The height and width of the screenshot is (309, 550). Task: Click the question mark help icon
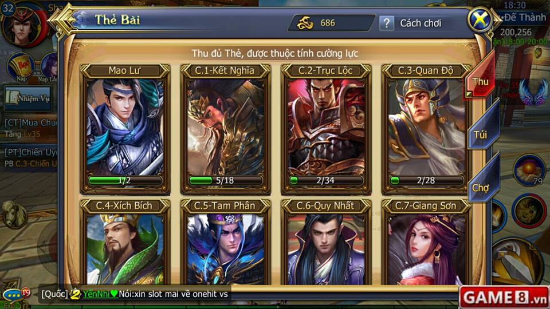click(387, 23)
